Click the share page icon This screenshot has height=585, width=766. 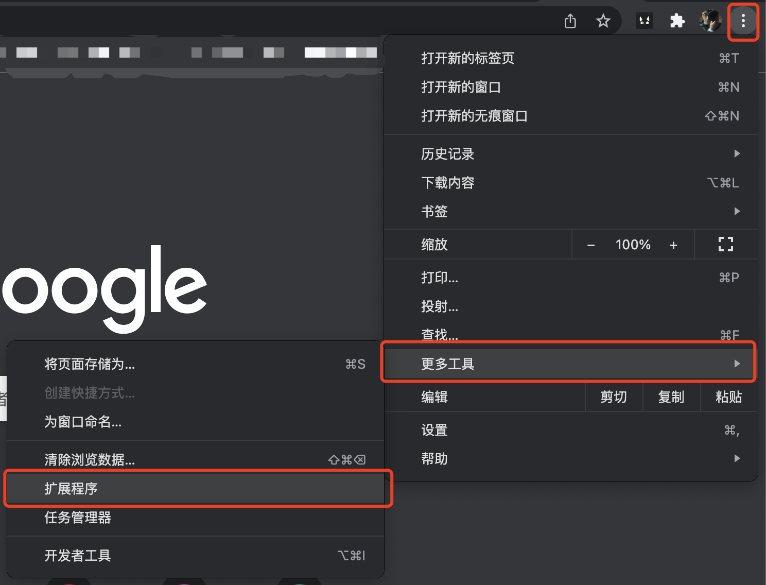[x=570, y=21]
